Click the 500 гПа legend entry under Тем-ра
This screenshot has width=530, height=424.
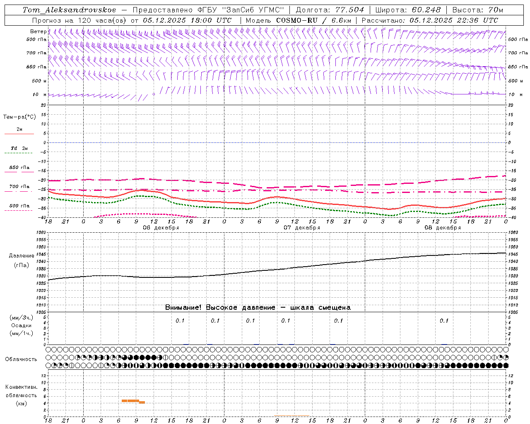(19, 207)
